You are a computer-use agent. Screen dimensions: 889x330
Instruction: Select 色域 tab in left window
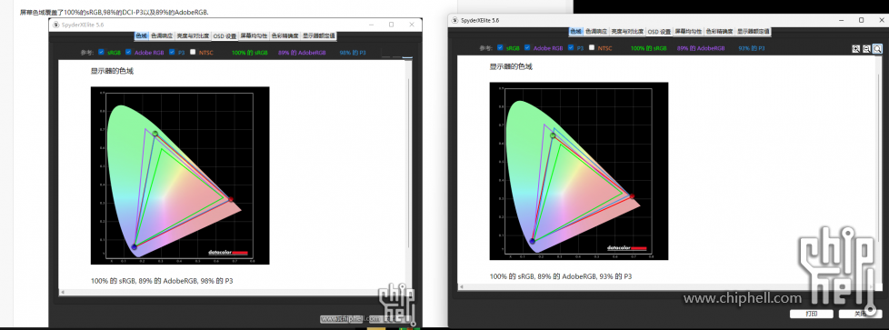[x=141, y=35]
